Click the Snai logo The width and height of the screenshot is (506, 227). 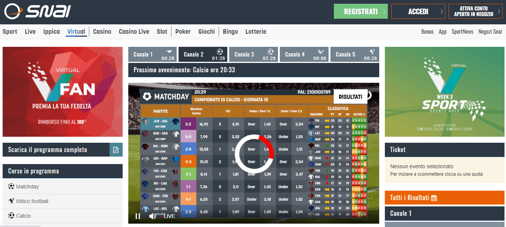[x=37, y=11]
